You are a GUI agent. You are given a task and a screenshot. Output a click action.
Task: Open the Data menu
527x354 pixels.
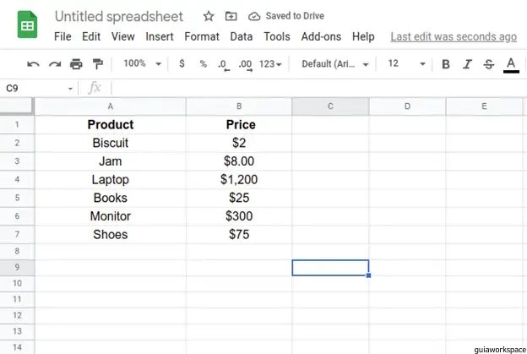point(242,36)
